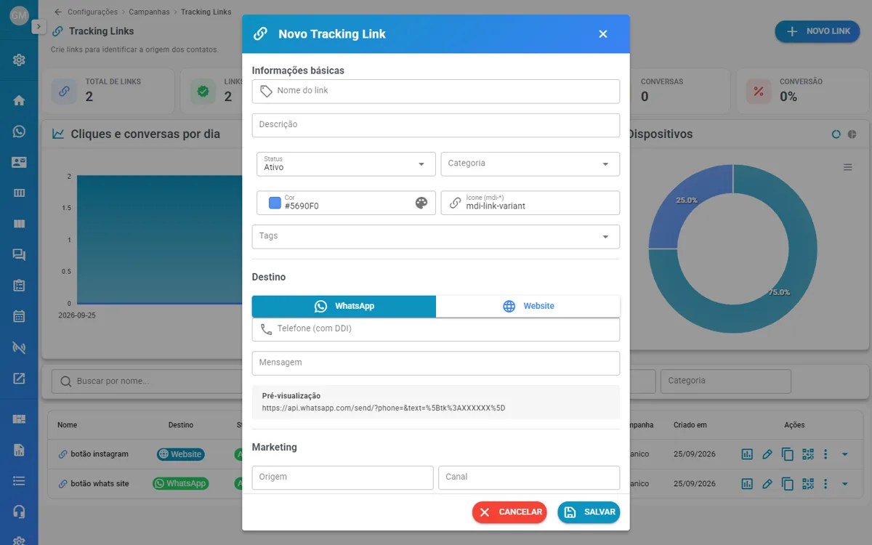Open the tasks clipboard icon in sidebar
Image resolution: width=872 pixels, height=545 pixels.
(x=19, y=286)
